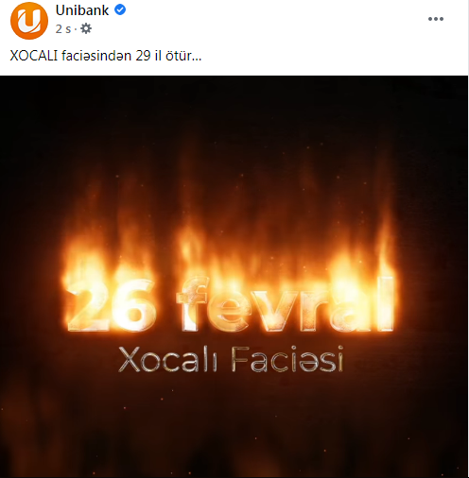The height and width of the screenshot is (478, 469).
Task: Click the burning "26" number in video
Action: tap(111, 305)
